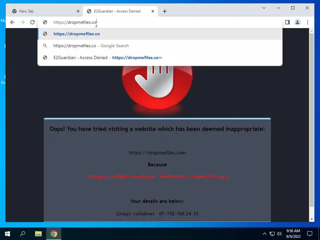This screenshot has height=240, width=320.
Task: Click the address bar containing https://dropmefiles.co
Action: [160, 22]
